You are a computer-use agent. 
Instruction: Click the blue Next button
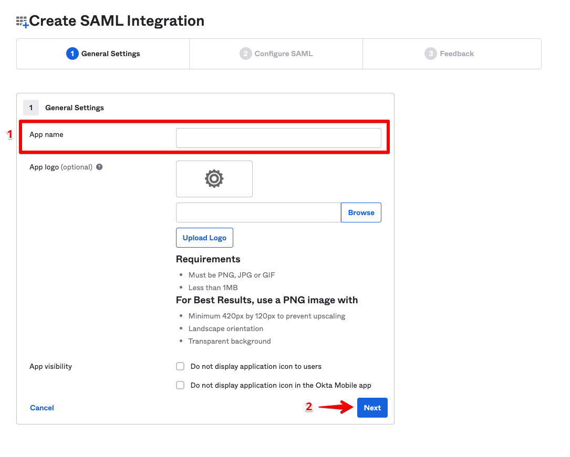(372, 408)
